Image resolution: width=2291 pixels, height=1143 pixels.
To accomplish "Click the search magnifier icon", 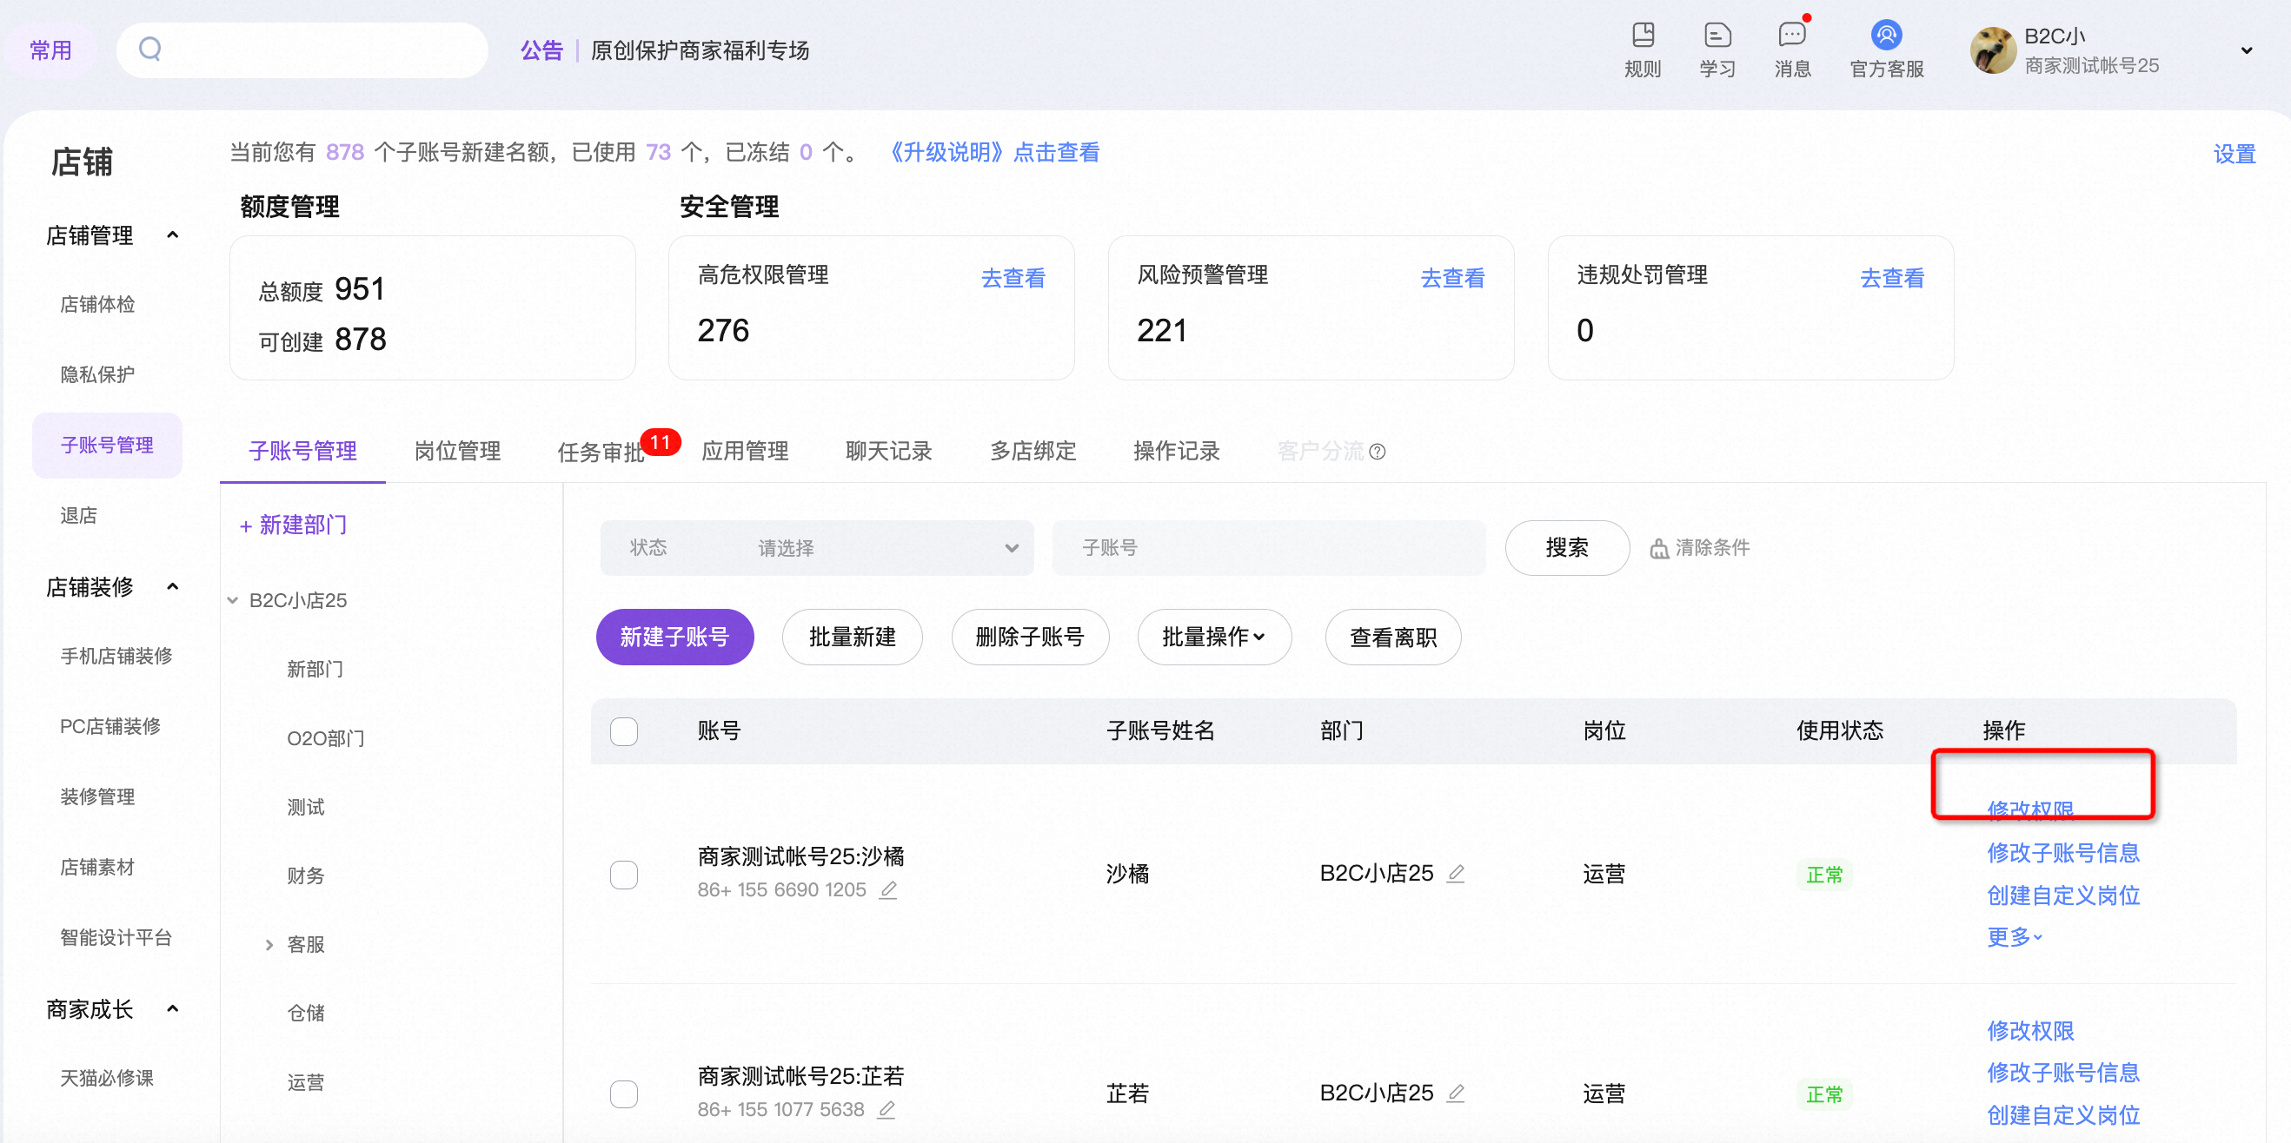I will (x=150, y=49).
